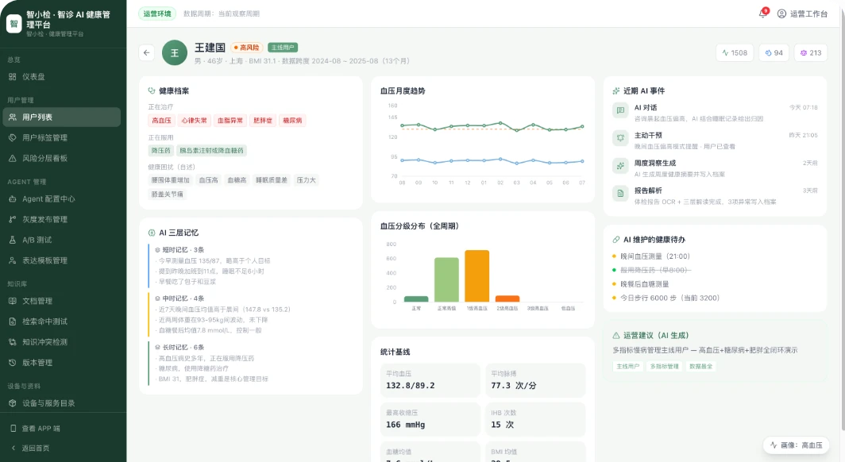Click the 查看 APP 端 phone icon
The image size is (845, 462).
click(14, 429)
